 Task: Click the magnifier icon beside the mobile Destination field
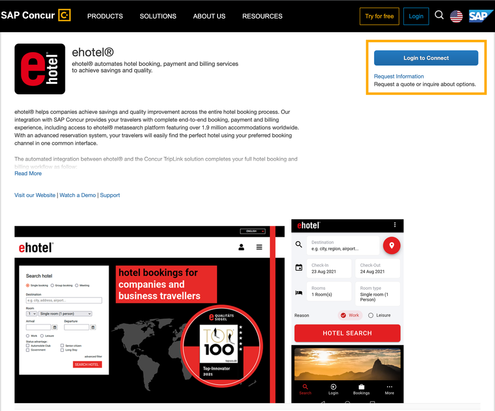(x=299, y=244)
